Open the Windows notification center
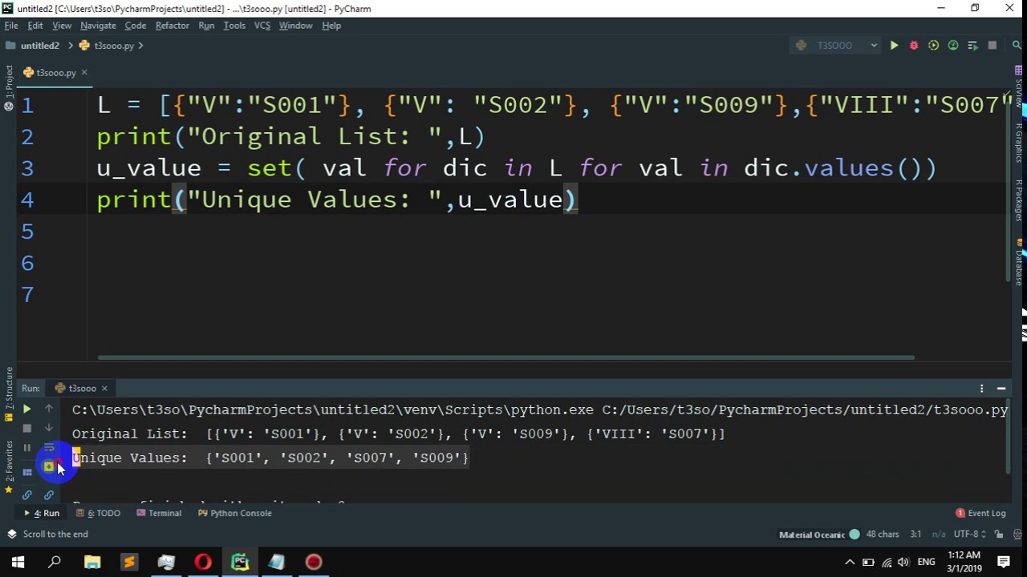The image size is (1027, 577). point(1004,562)
